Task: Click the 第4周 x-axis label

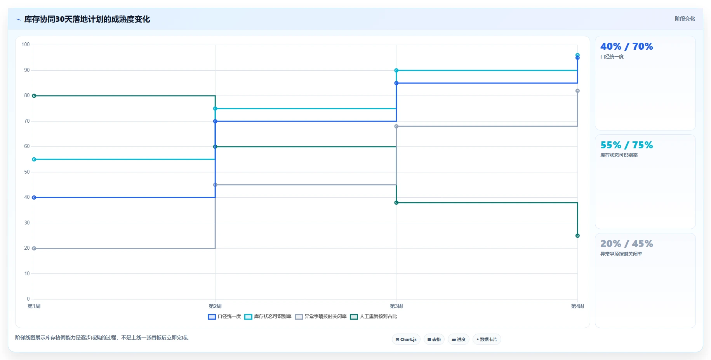Action: (x=577, y=306)
